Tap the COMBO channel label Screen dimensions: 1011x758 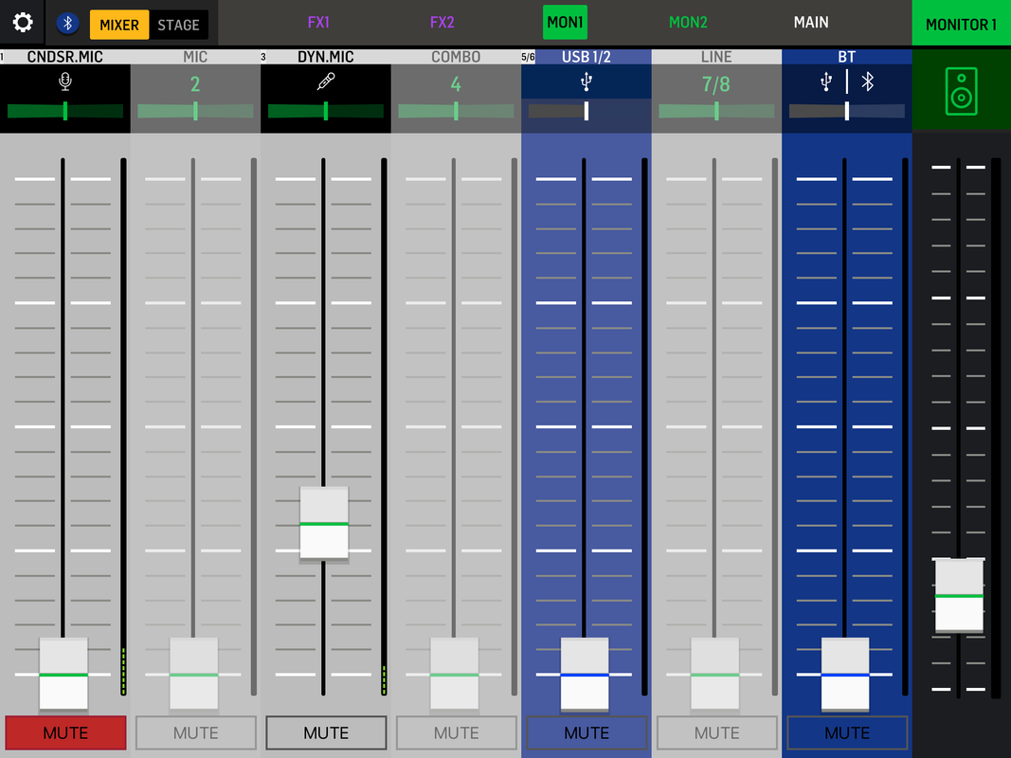point(456,57)
